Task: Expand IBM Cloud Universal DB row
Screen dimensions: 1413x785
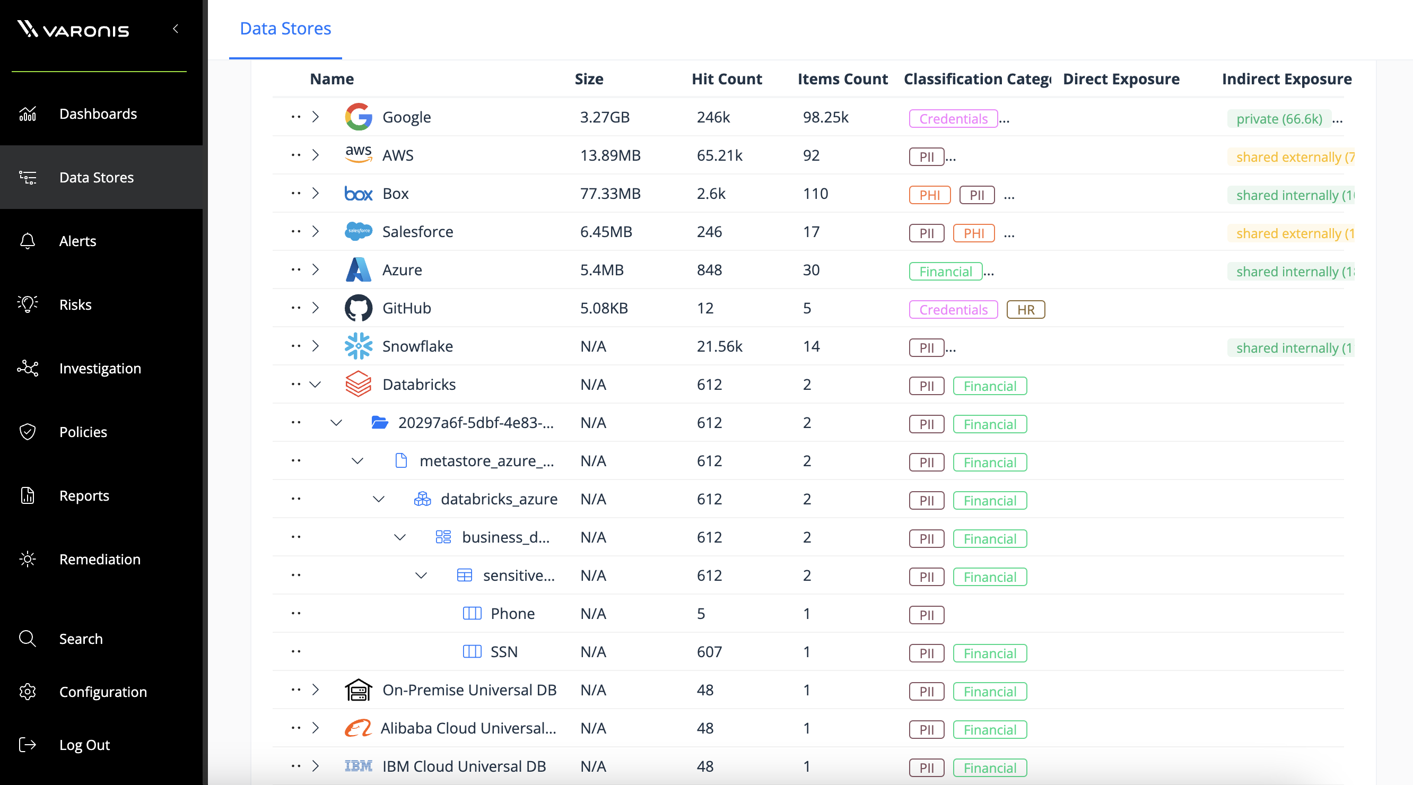Action: pyautogui.click(x=316, y=766)
